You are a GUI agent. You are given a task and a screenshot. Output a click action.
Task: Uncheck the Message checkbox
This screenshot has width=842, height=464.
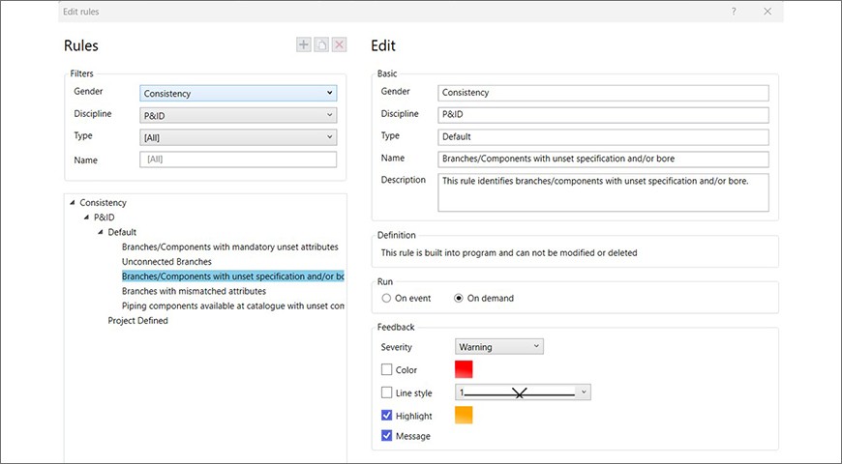[x=387, y=436]
